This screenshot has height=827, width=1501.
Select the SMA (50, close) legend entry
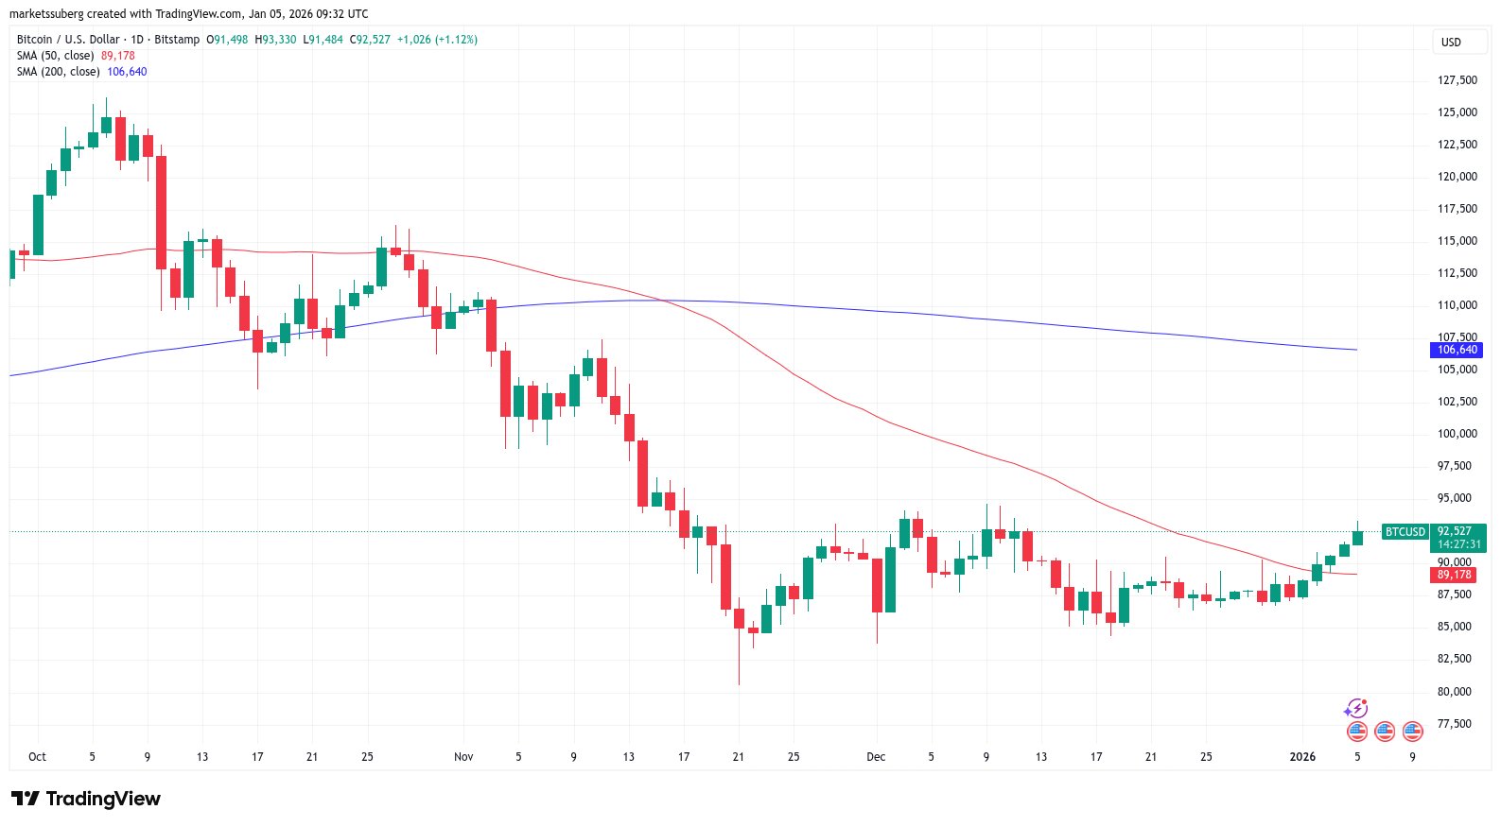[56, 56]
